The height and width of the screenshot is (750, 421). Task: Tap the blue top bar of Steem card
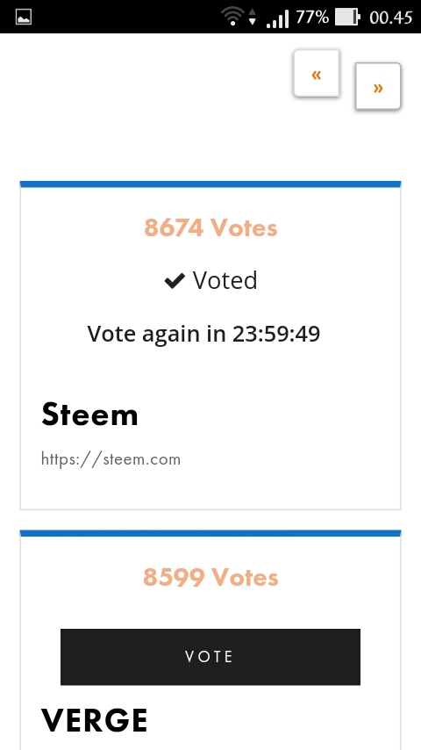210,184
